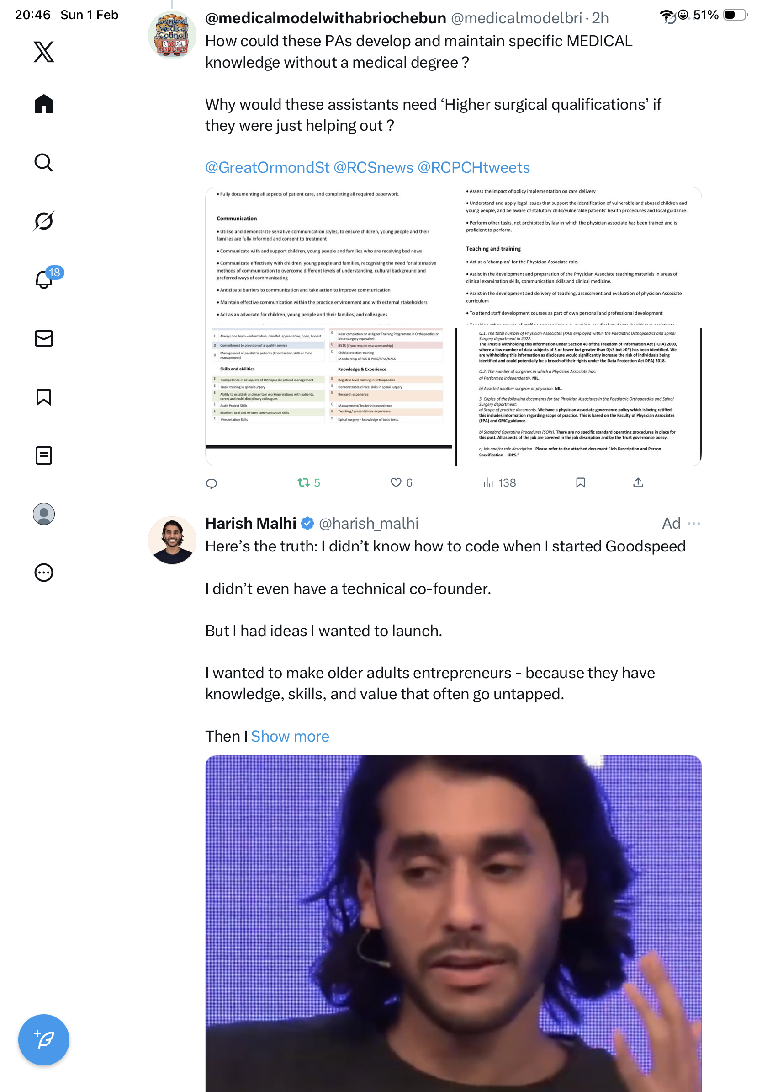
Task: Open Grok from the sidebar
Action: click(44, 221)
